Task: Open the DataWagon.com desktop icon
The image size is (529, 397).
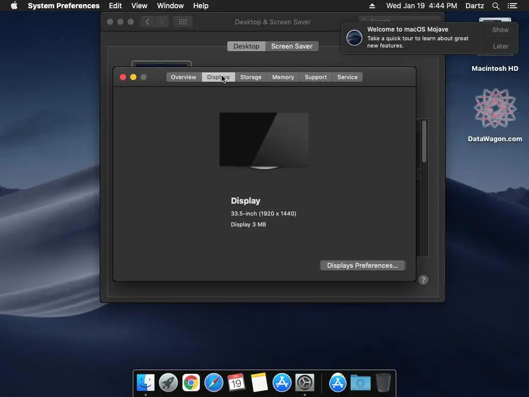Action: [x=495, y=108]
